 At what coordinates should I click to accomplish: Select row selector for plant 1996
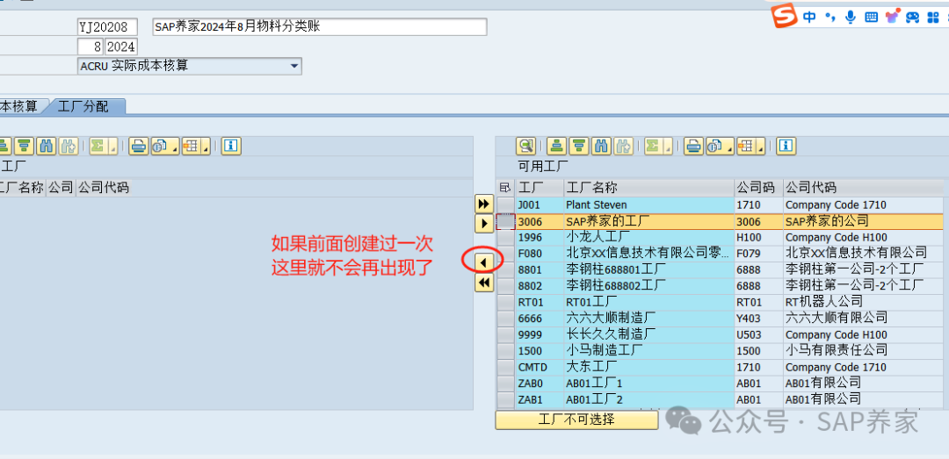coord(506,237)
